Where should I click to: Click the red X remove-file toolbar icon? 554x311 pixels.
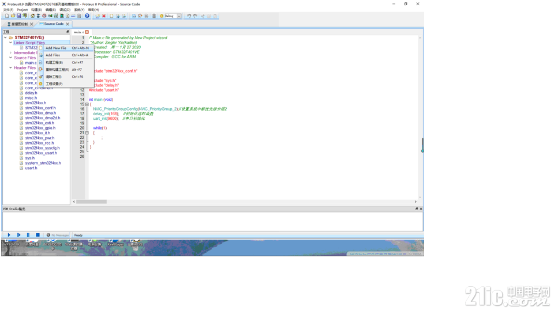[104, 16]
